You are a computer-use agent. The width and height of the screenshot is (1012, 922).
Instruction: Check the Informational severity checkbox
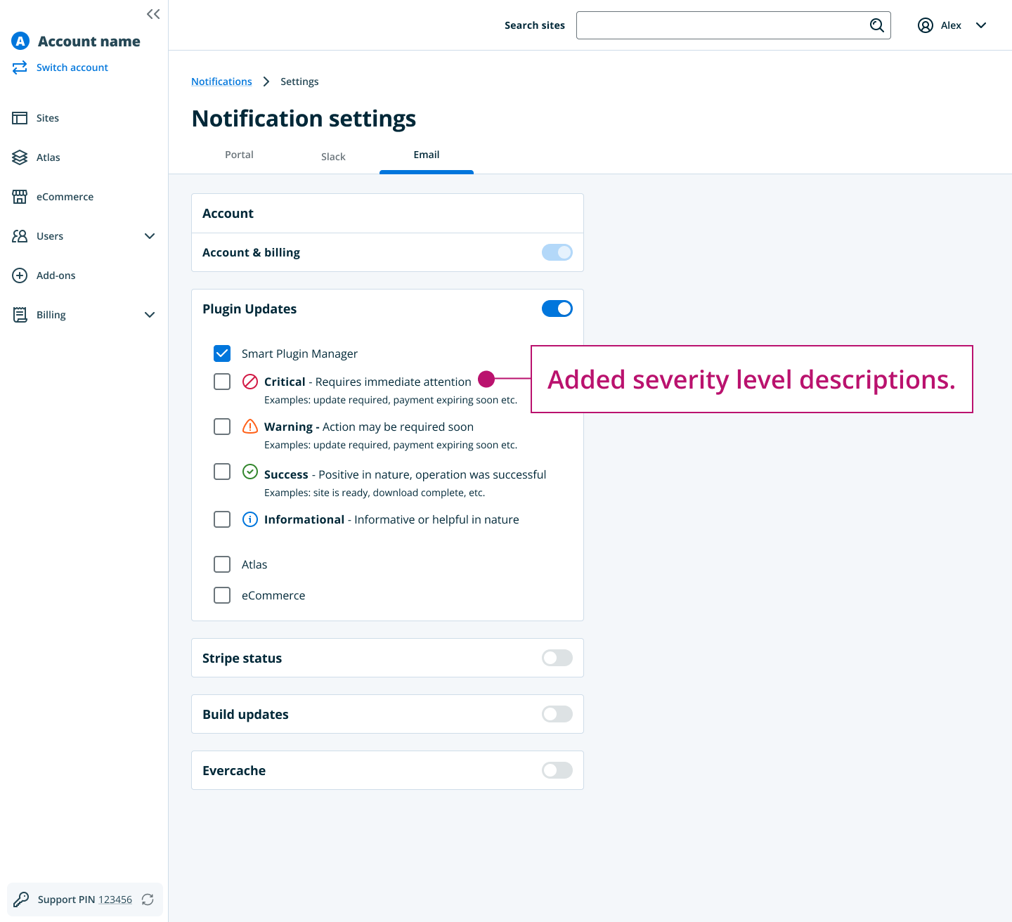[x=222, y=519]
